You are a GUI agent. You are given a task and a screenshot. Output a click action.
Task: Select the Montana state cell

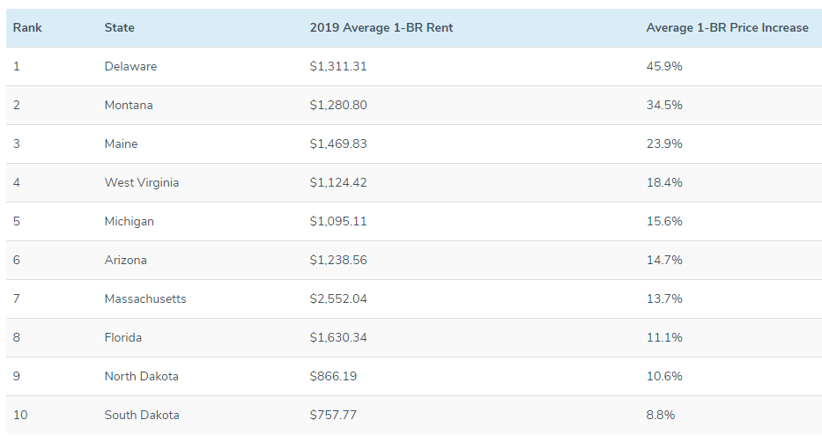129,105
